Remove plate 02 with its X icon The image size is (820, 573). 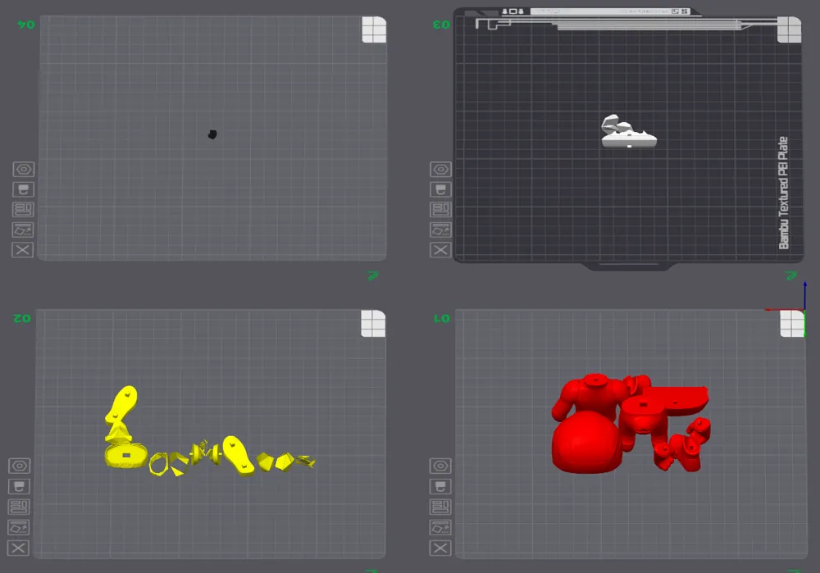click(x=18, y=548)
